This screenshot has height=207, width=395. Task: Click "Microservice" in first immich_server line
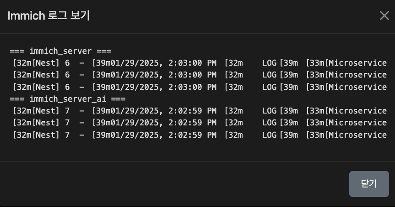(357, 63)
